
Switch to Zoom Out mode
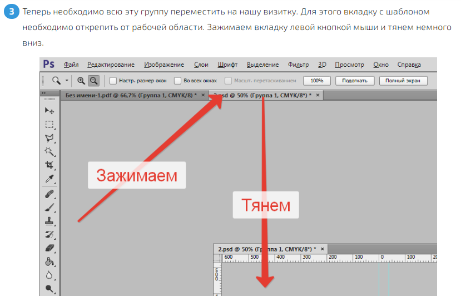tap(93, 81)
